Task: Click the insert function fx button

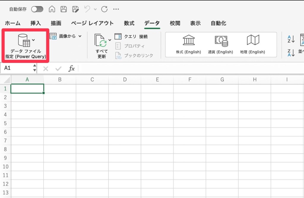Action: pos(72,69)
